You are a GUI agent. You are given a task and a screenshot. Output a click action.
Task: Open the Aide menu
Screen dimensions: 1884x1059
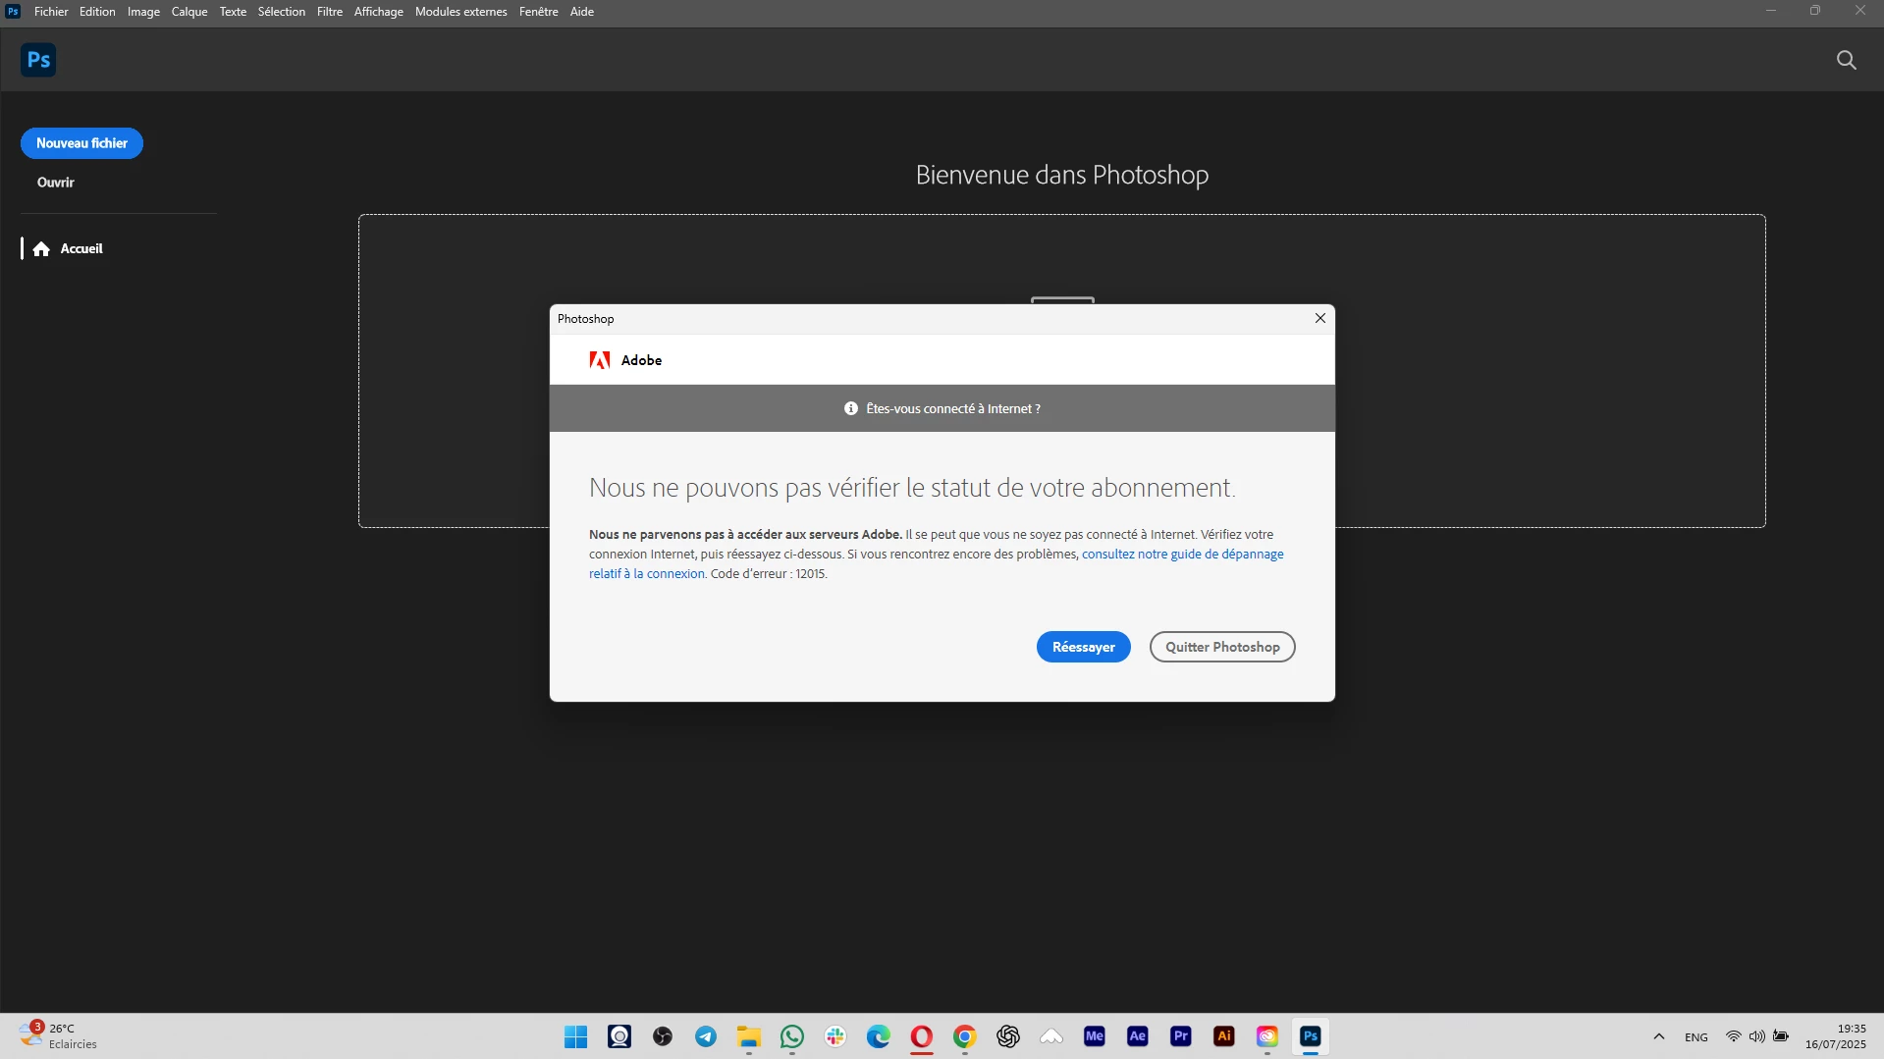click(582, 12)
